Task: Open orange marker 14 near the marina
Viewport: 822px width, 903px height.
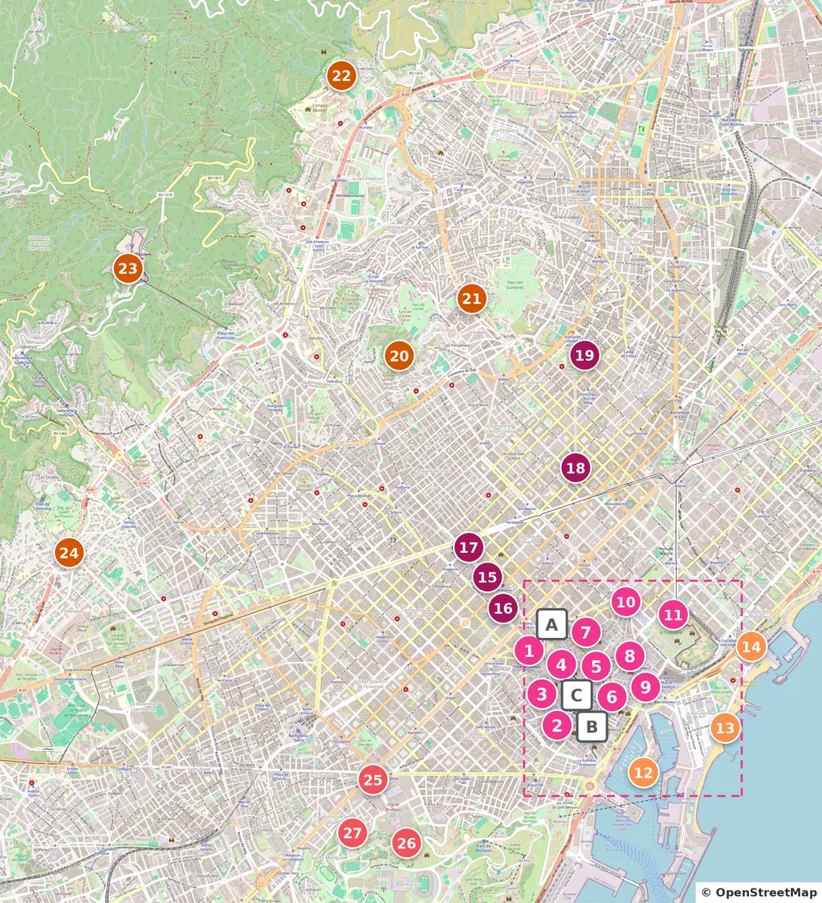Action: pos(751,646)
